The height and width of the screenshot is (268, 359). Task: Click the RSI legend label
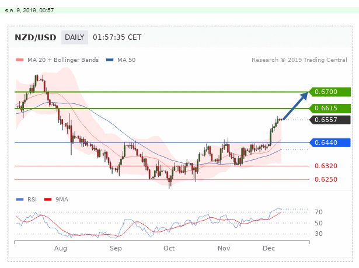[x=32, y=200]
